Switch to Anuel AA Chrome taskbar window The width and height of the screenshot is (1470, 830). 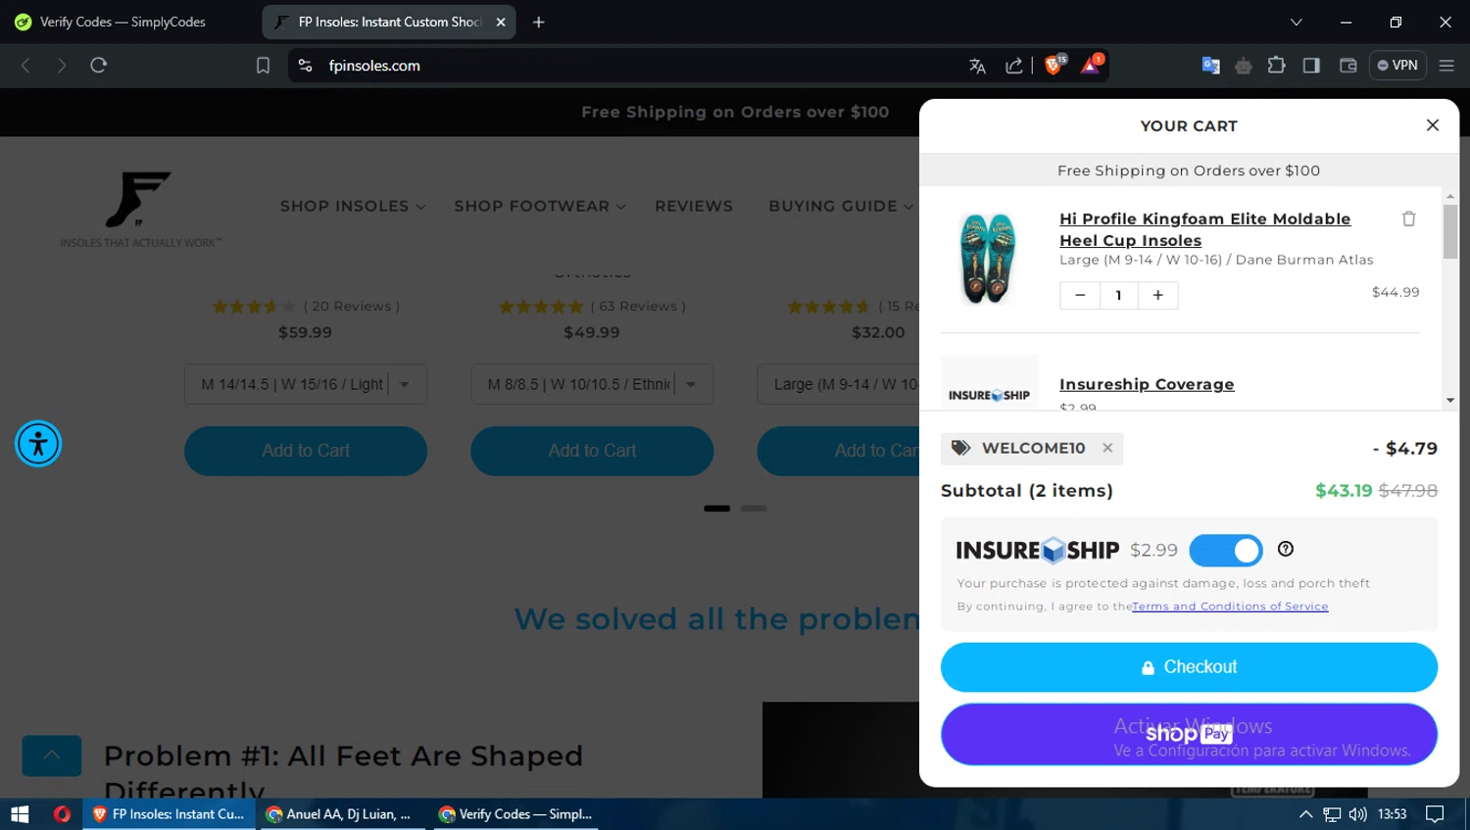click(x=340, y=814)
